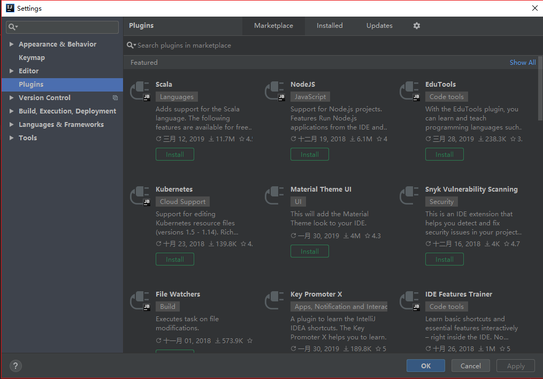Open the plugins gear settings menu
This screenshot has width=543, height=379.
pos(417,26)
